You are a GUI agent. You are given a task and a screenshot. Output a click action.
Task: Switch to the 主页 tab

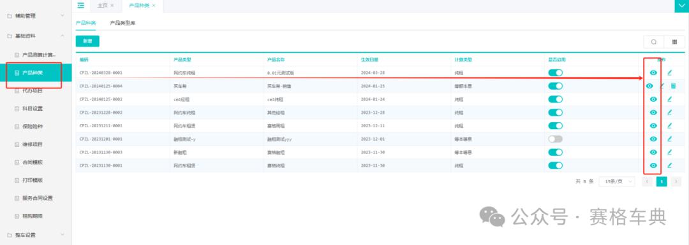tap(102, 6)
